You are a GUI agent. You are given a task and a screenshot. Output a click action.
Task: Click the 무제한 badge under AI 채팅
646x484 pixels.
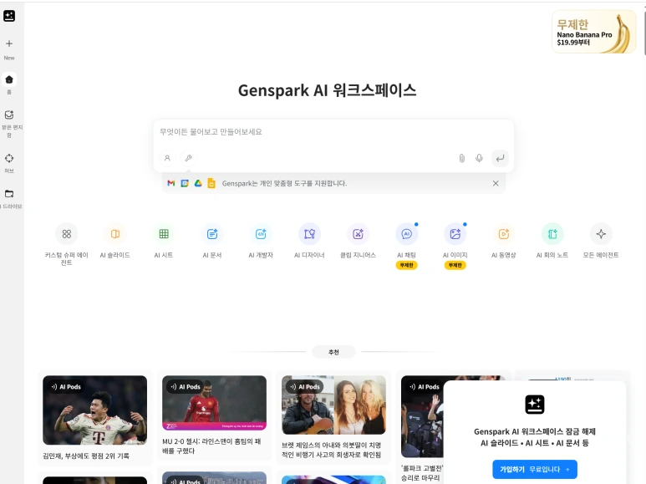coord(407,265)
